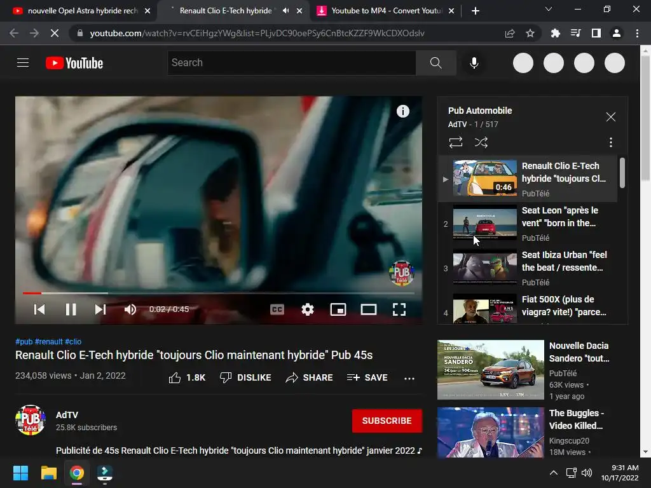Open Chrome three-dot menu
Screen dimensions: 651x488
(x=637, y=33)
